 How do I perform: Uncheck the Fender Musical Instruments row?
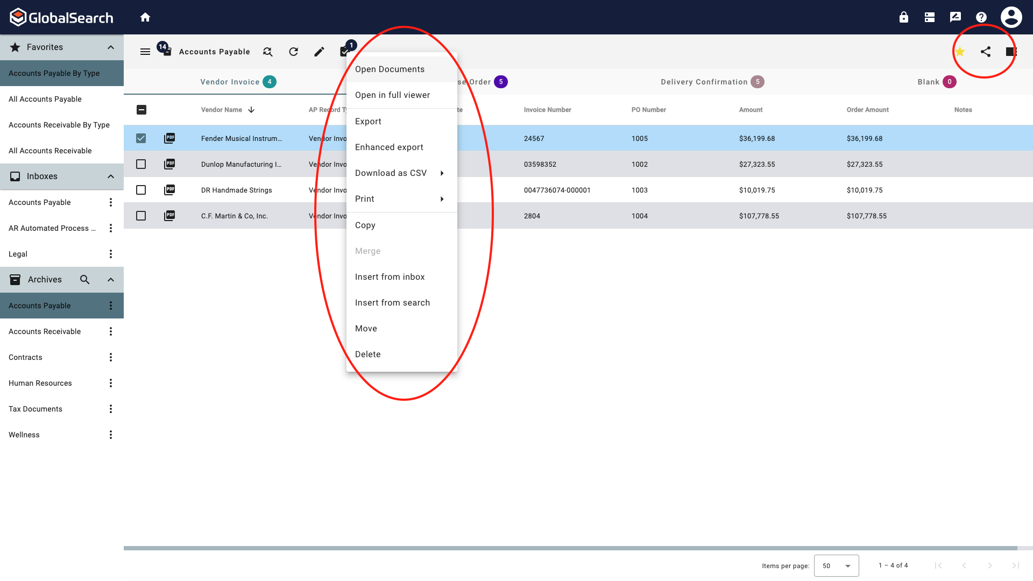pyautogui.click(x=141, y=138)
